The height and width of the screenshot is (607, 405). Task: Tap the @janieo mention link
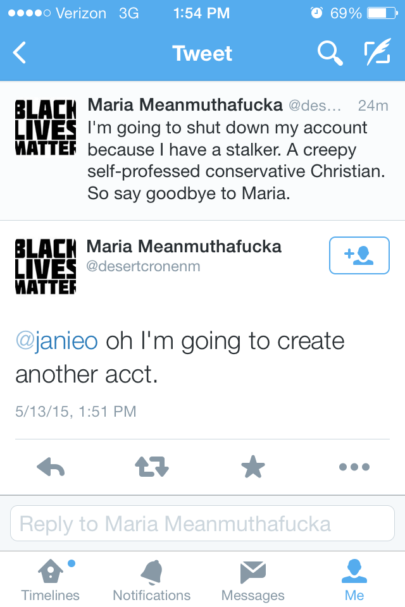click(56, 341)
